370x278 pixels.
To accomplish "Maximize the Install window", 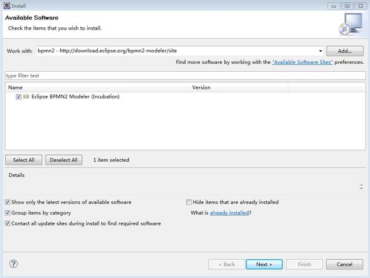I will tap(347, 6).
